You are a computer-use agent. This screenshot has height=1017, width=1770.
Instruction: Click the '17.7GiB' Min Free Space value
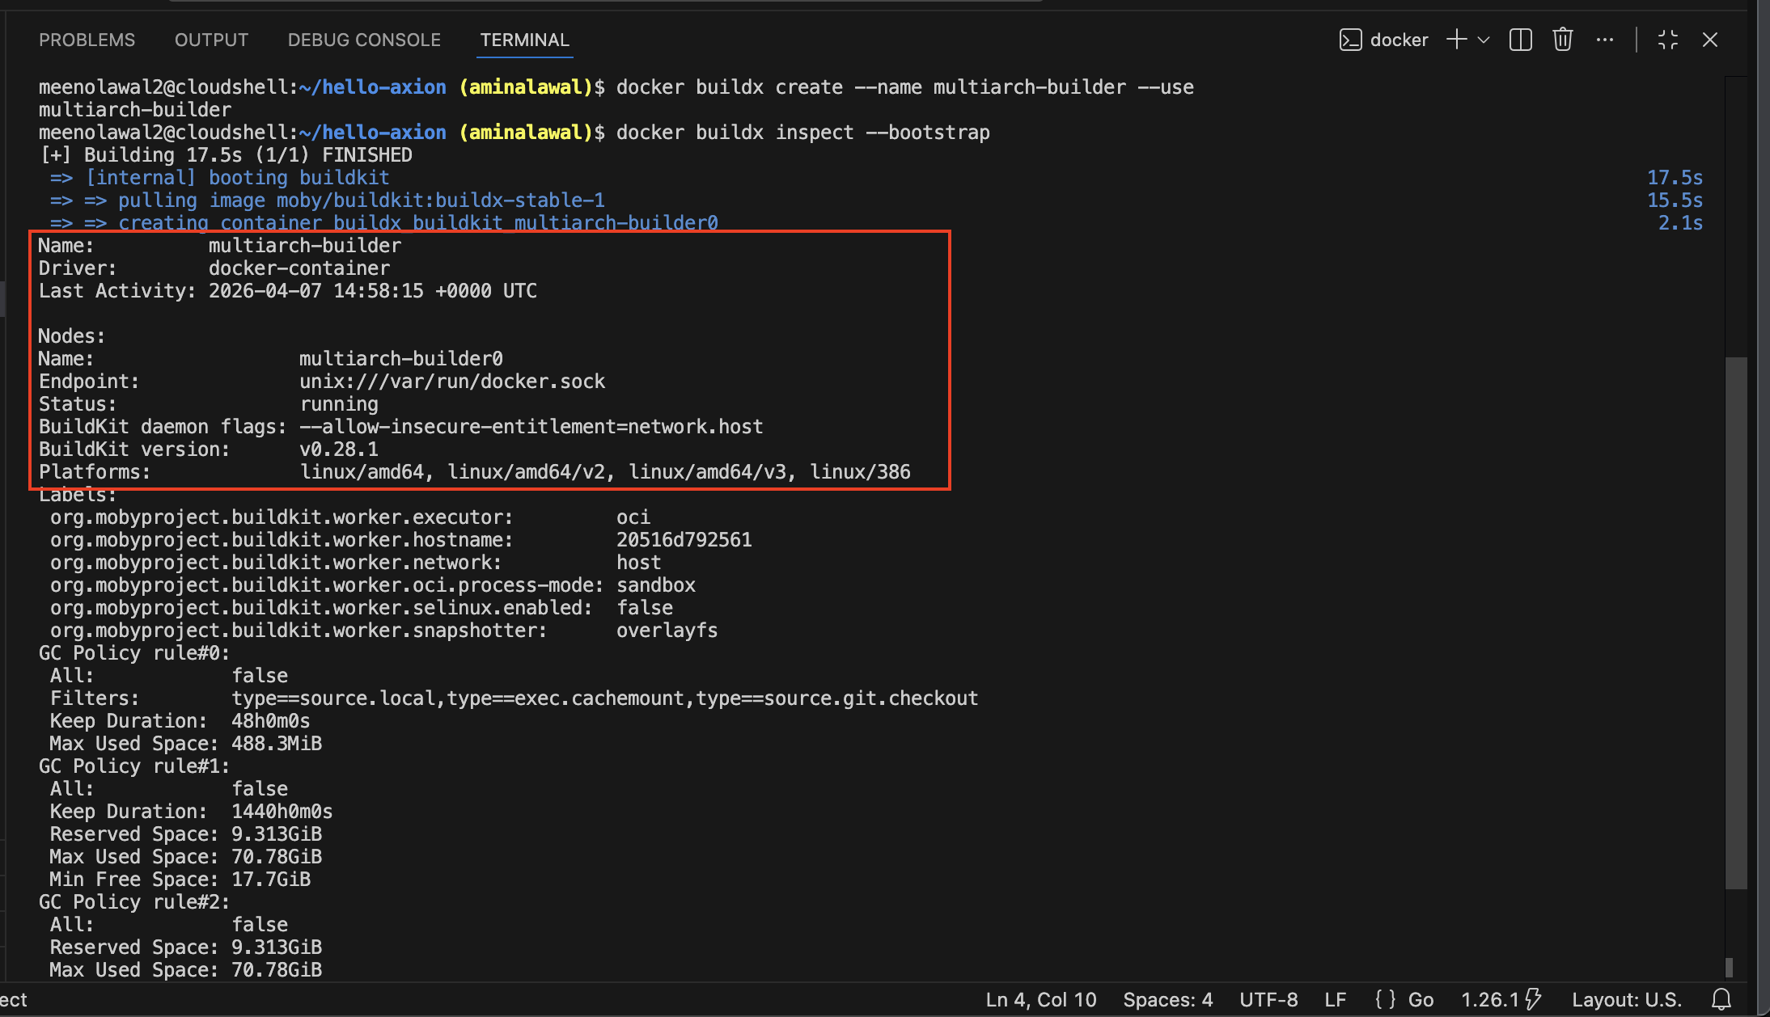[x=271, y=880]
